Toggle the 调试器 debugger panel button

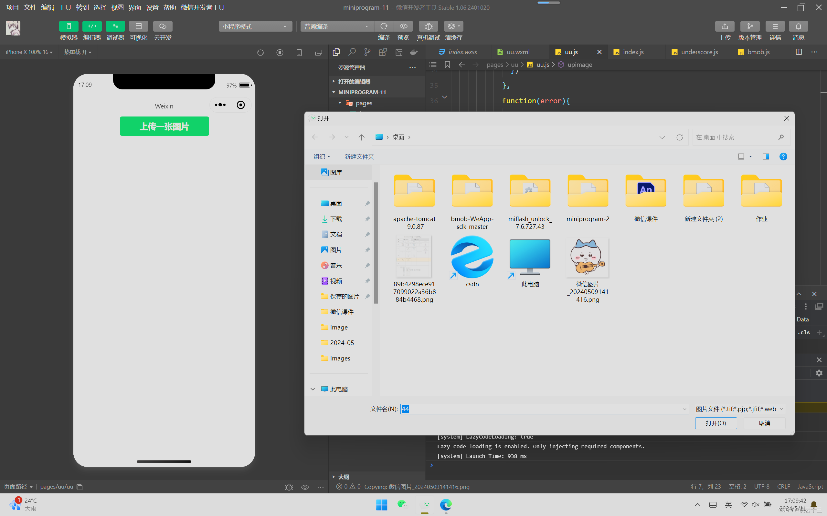115,26
